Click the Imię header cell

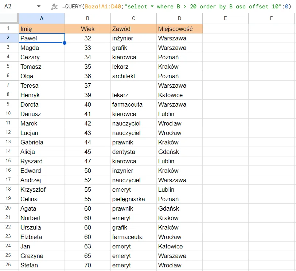tap(42, 29)
